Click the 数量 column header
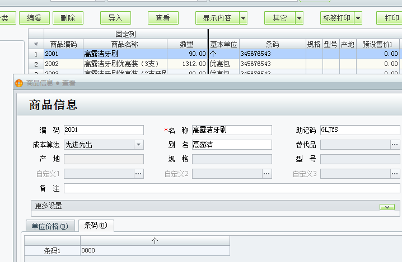Viewport: 402px width, 262px height. click(x=187, y=44)
